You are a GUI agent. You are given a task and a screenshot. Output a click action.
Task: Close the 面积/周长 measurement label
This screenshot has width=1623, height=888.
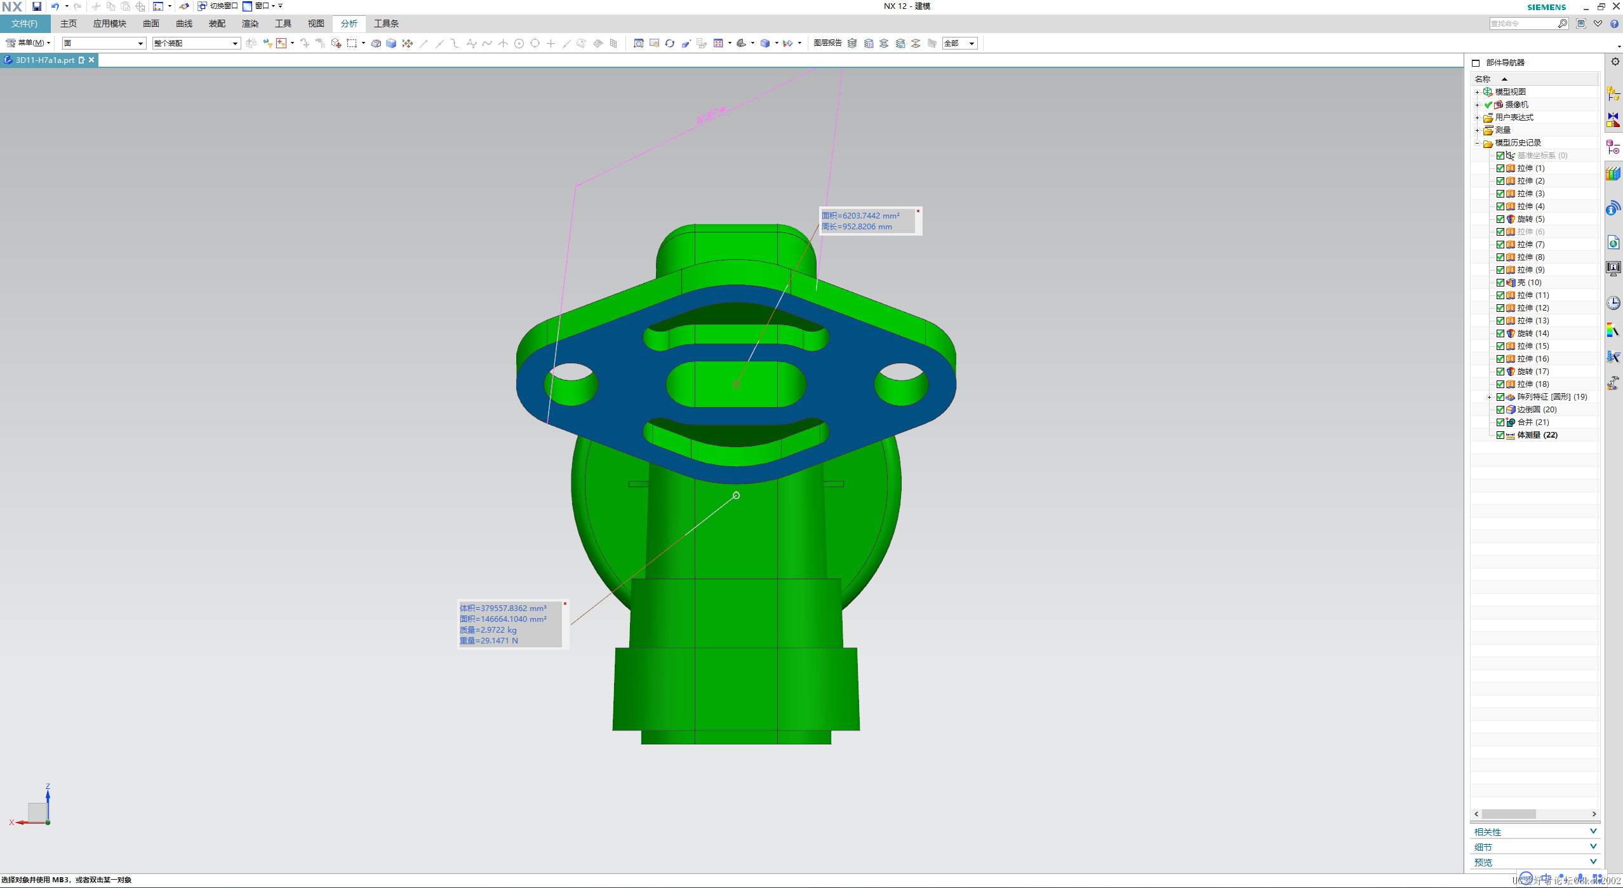(918, 211)
